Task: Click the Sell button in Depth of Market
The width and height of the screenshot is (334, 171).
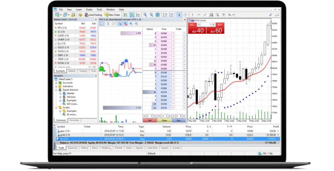Action: [x=150, y=120]
